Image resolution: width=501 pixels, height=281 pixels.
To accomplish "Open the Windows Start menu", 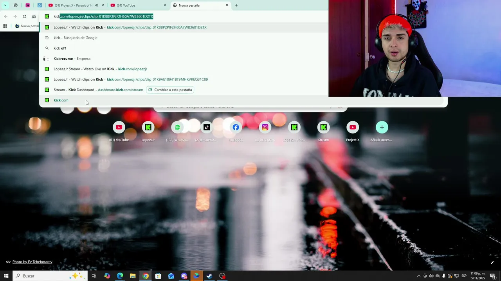I will [6, 276].
